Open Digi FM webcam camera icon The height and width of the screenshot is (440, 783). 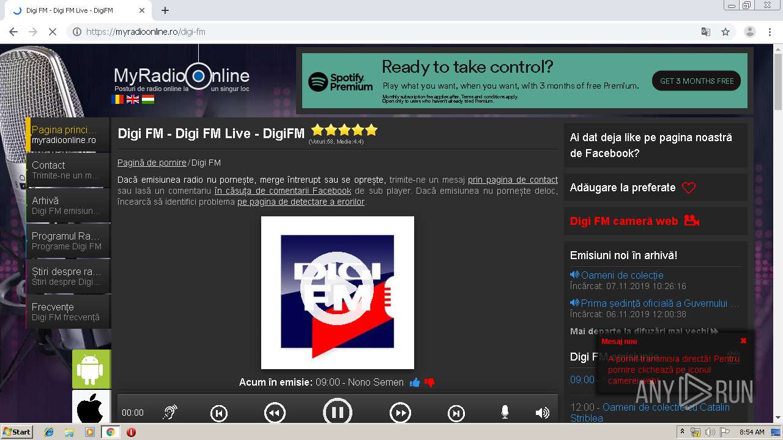click(x=692, y=221)
